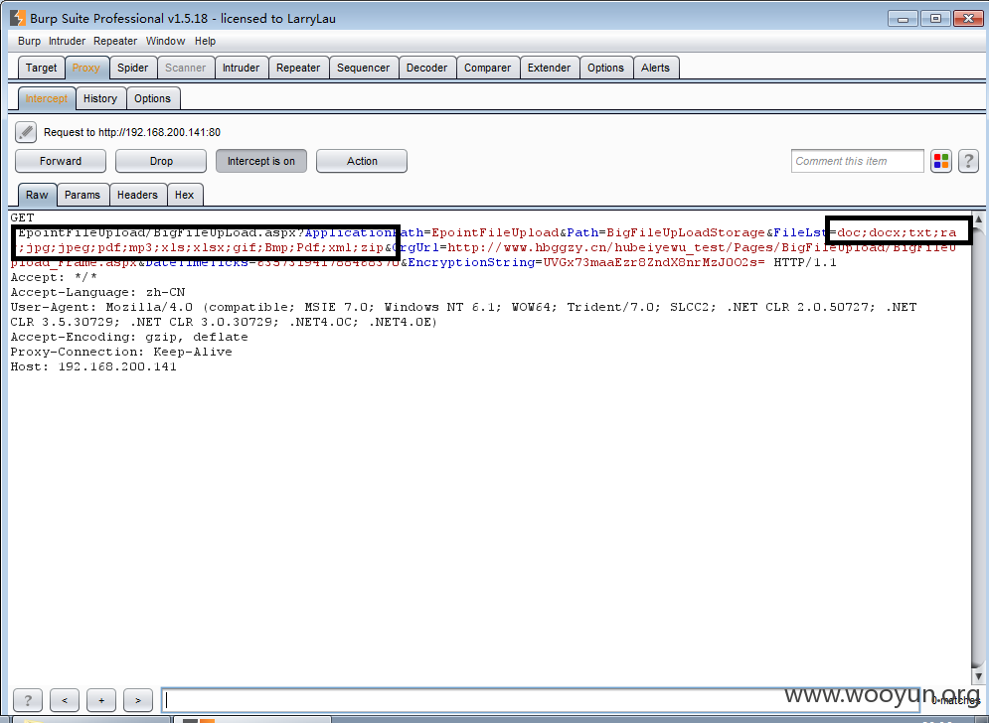The image size is (989, 723).
Task: Click the scrollbar up arrow in request pane
Action: [978, 218]
